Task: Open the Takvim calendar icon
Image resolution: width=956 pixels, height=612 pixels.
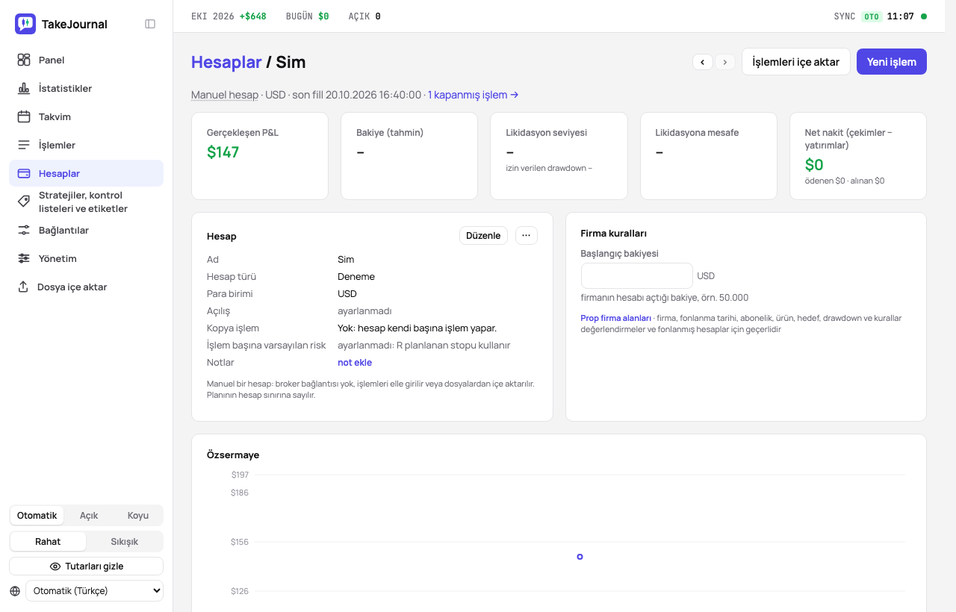Action: point(24,116)
